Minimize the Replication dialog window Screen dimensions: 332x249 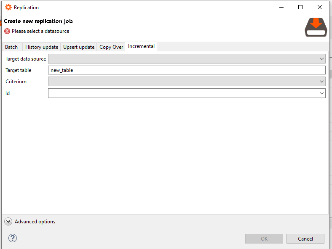[x=281, y=7]
